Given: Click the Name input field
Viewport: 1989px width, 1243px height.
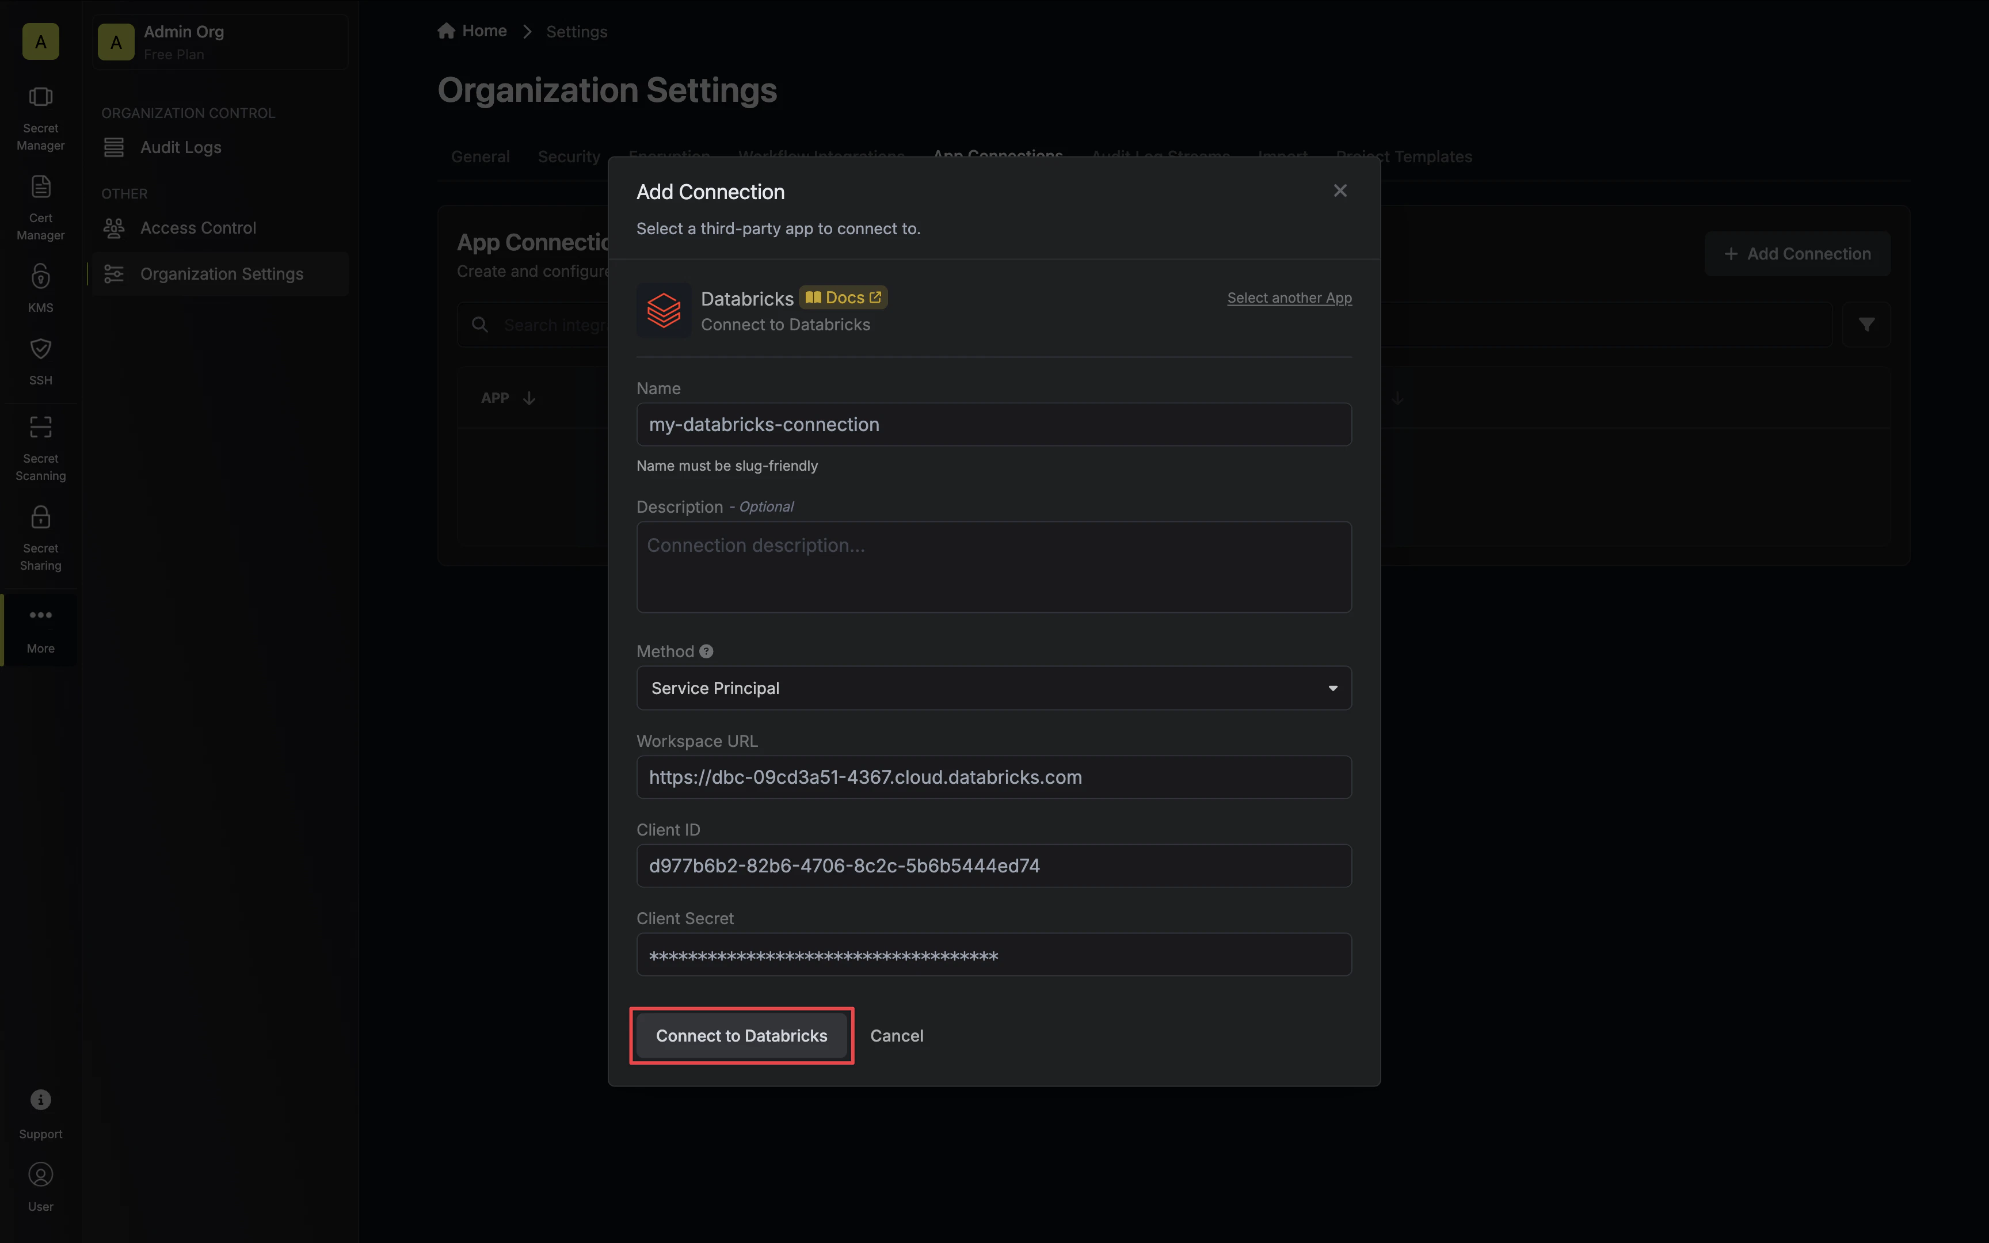Looking at the screenshot, I should (x=994, y=424).
